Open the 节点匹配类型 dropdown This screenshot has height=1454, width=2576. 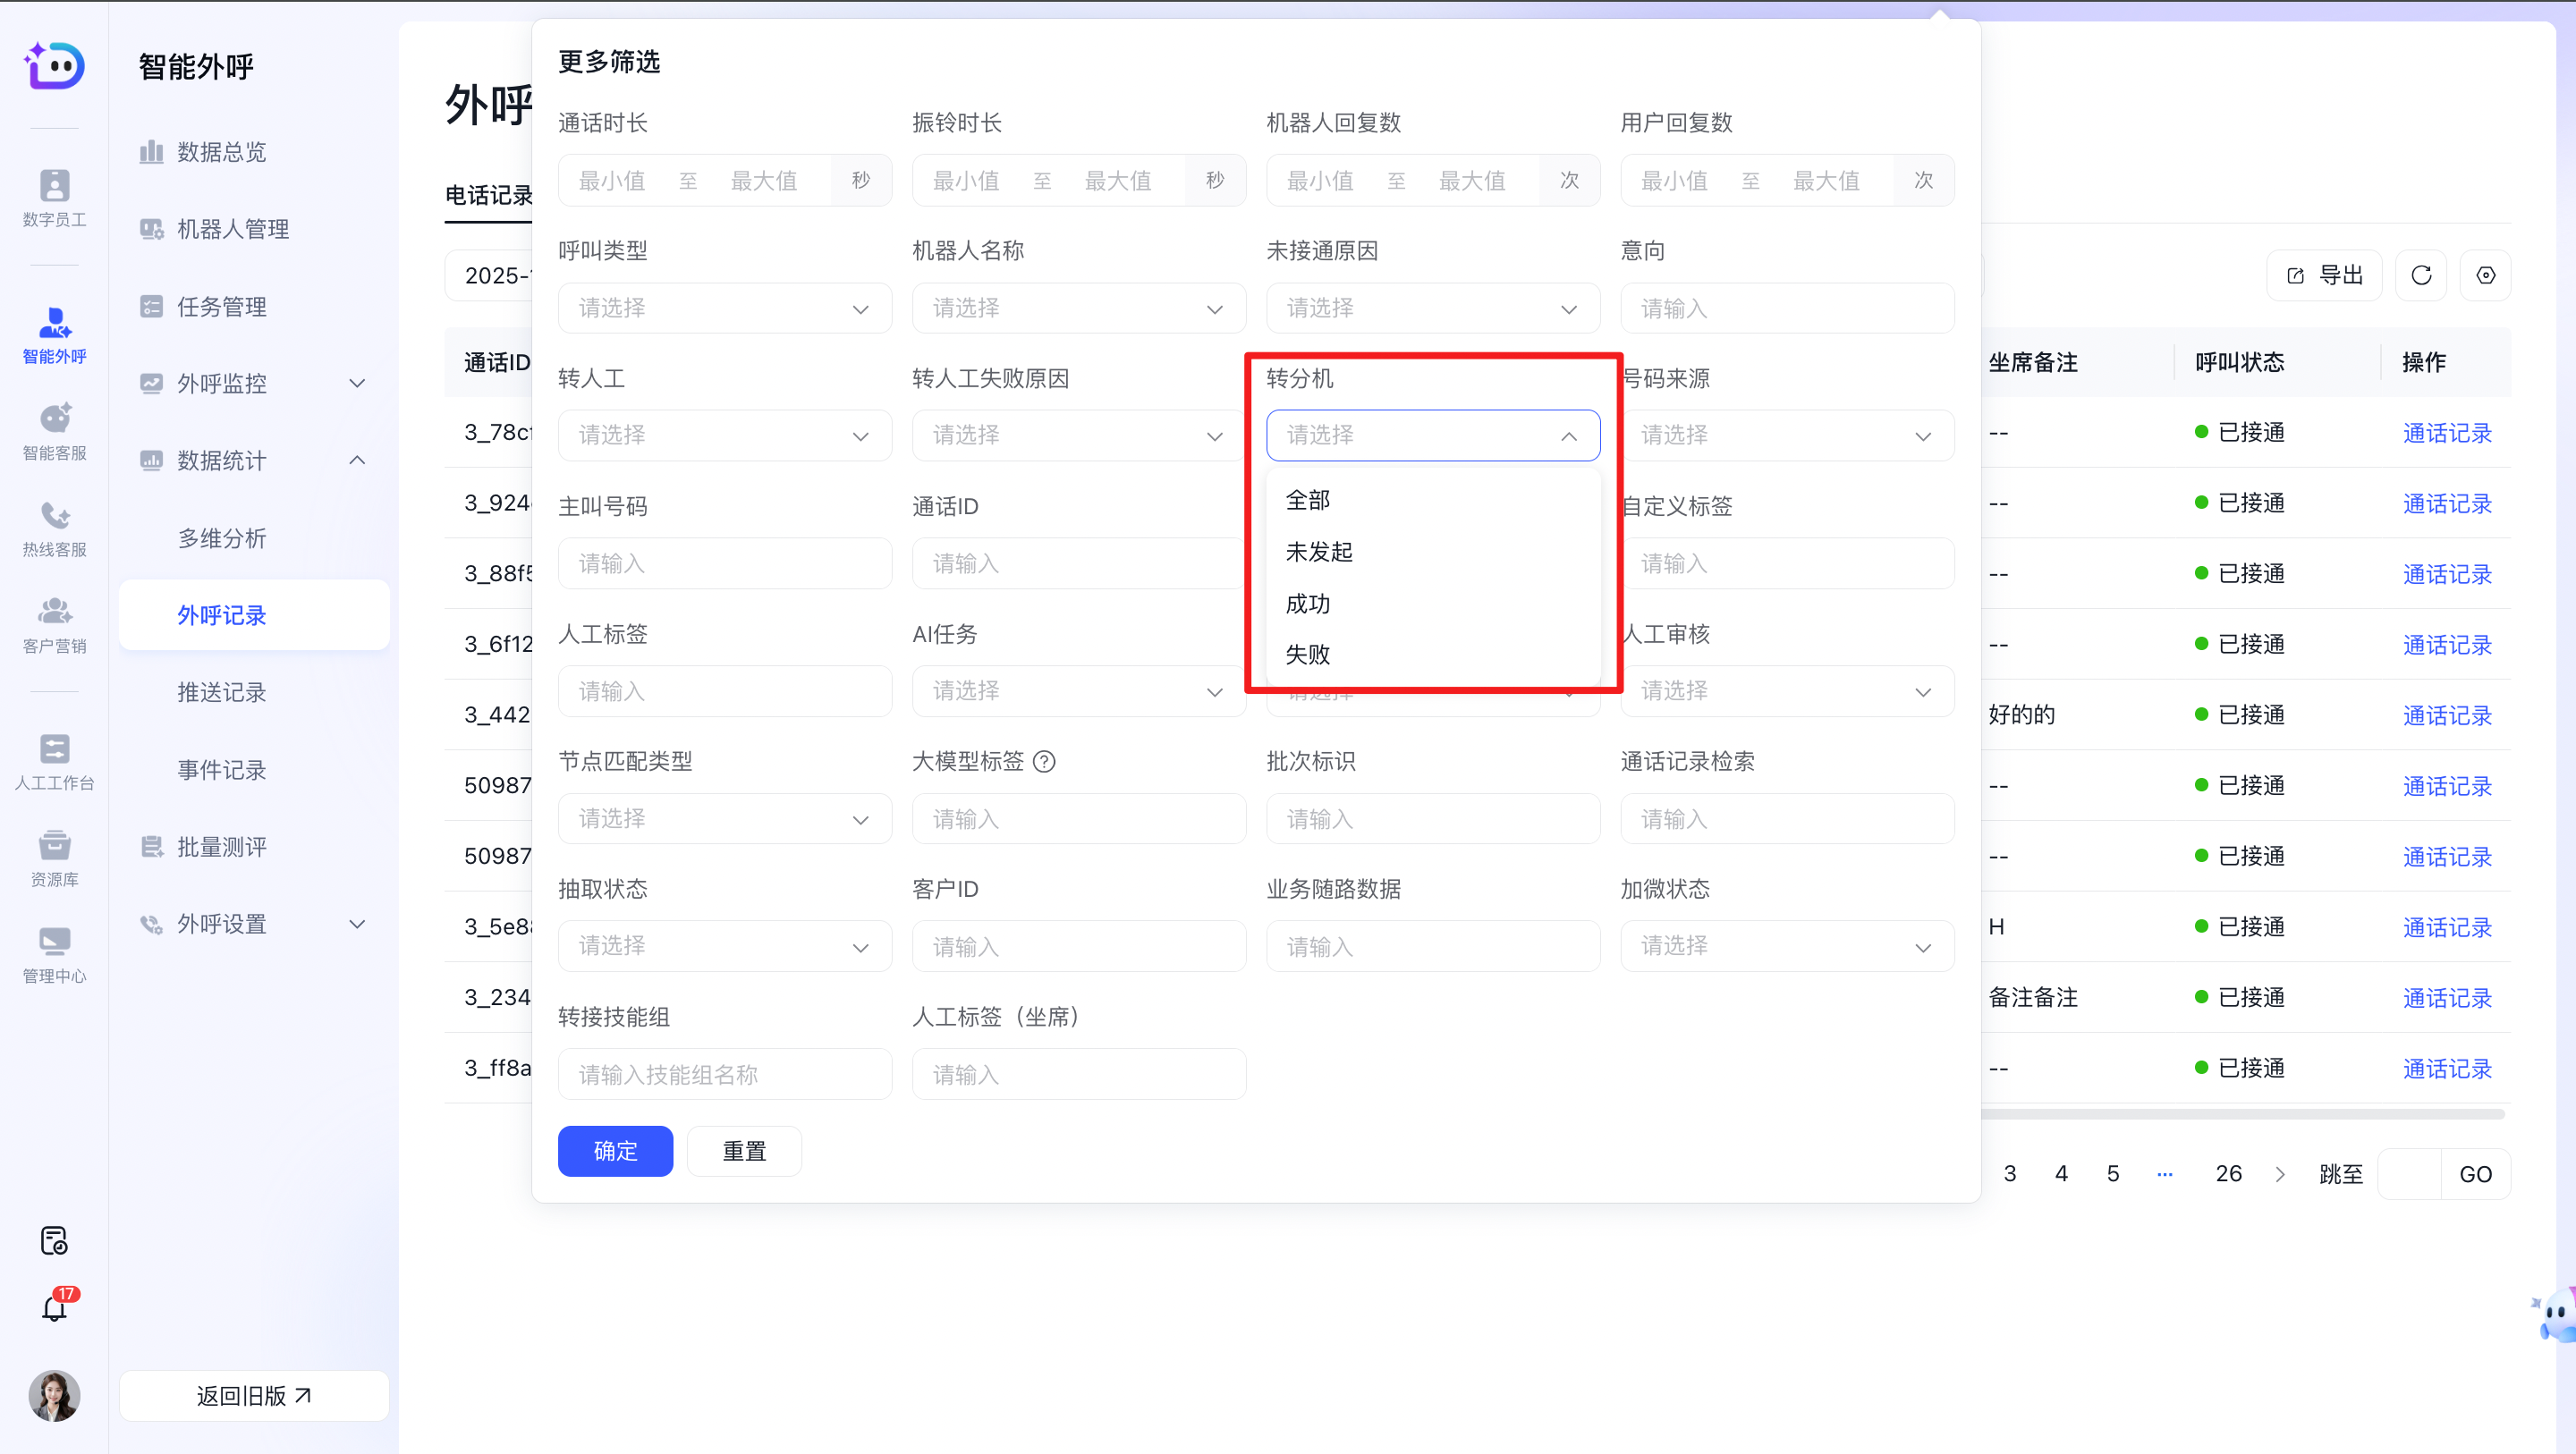[724, 819]
